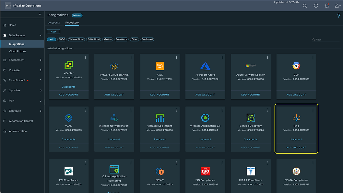Click the FISMA Compliance icon

[296, 171]
